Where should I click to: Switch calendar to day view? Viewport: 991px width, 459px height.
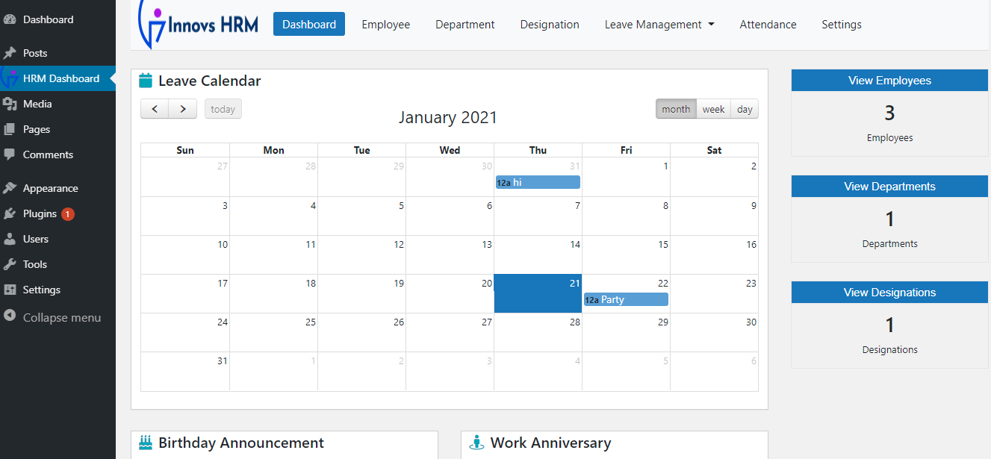(745, 109)
